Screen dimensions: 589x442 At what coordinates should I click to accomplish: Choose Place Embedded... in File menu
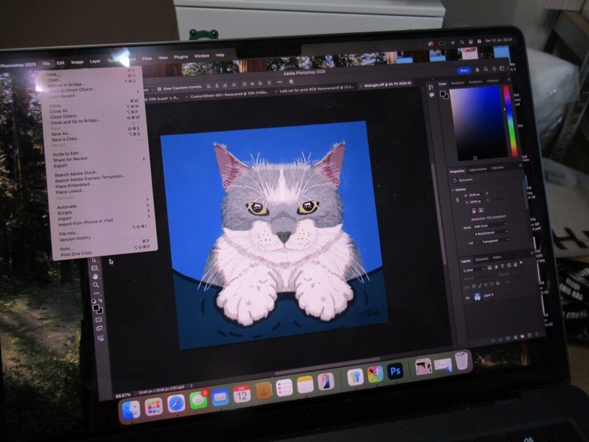click(74, 185)
